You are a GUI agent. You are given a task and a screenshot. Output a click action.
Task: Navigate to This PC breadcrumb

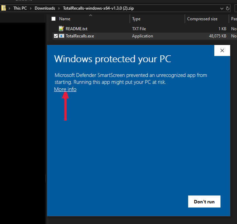20,8
